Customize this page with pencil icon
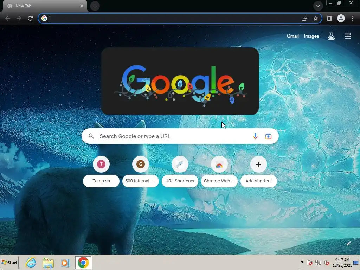360x270 pixels. click(348, 243)
